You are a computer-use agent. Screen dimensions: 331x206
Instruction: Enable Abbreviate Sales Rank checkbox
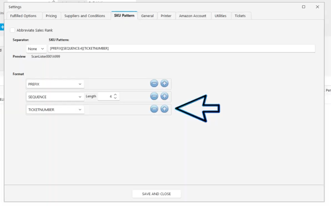tap(13, 30)
